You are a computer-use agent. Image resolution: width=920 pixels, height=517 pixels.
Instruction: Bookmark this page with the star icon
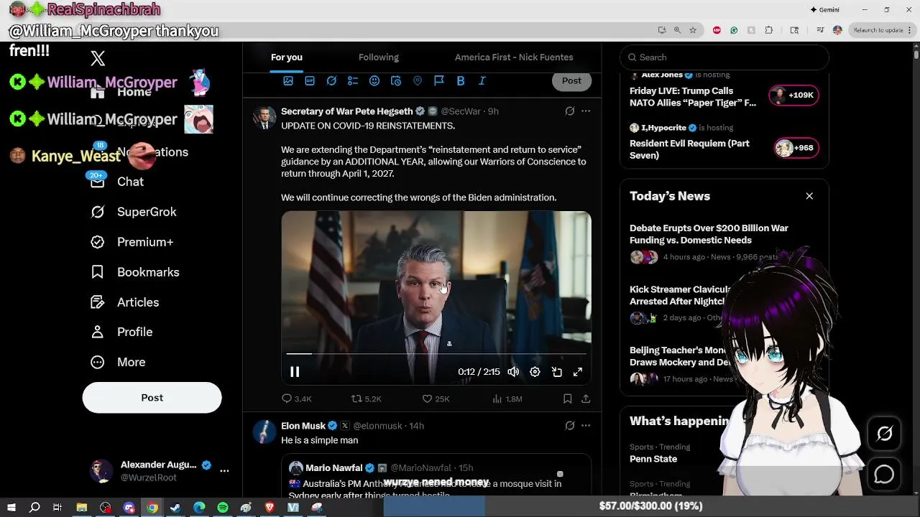[693, 30]
